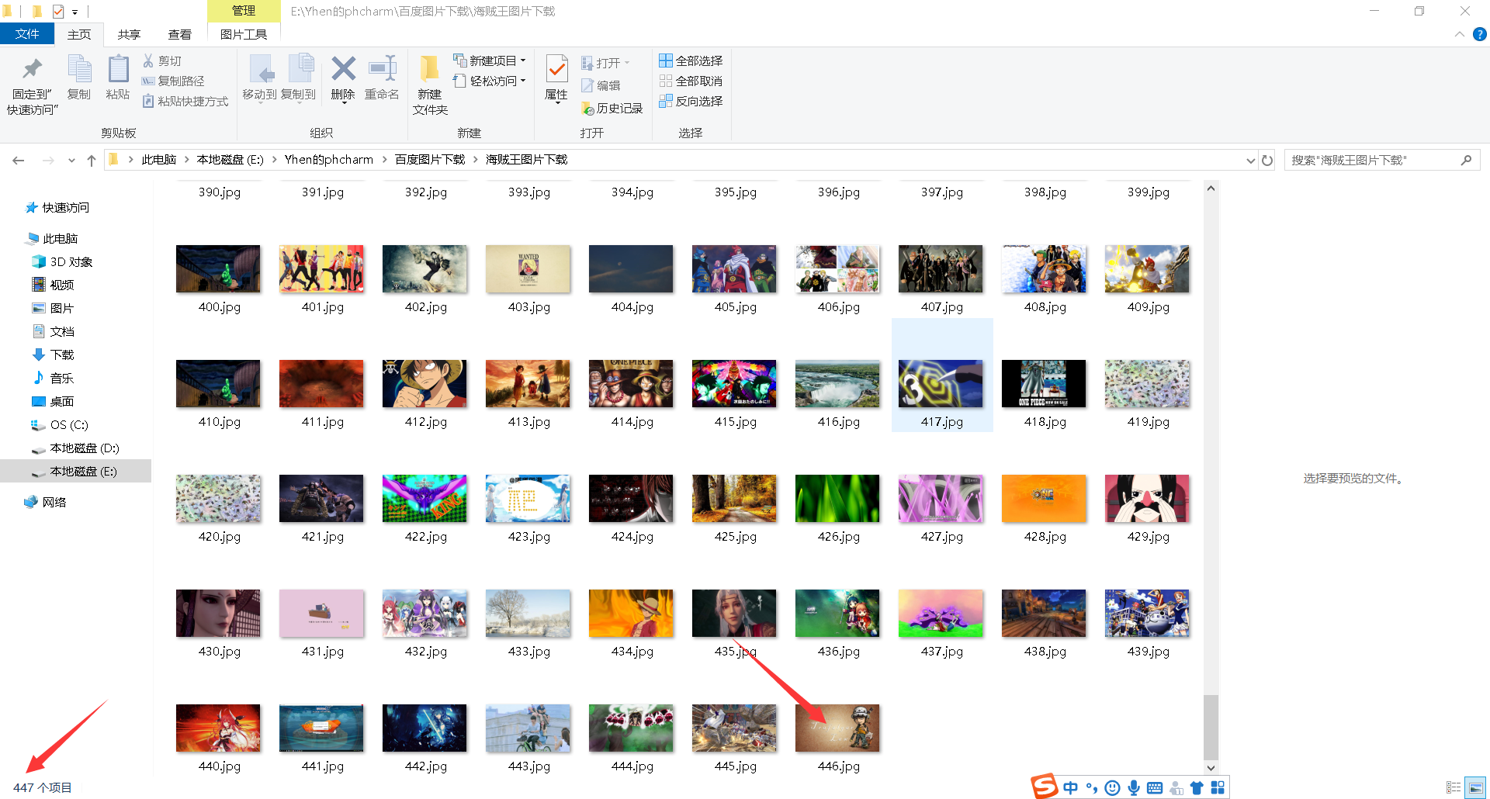Switch to Home (主页) tab
1490x799 pixels.
point(79,34)
